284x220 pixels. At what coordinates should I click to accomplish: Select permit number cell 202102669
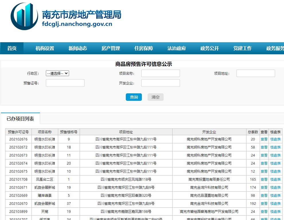click(x=18, y=196)
